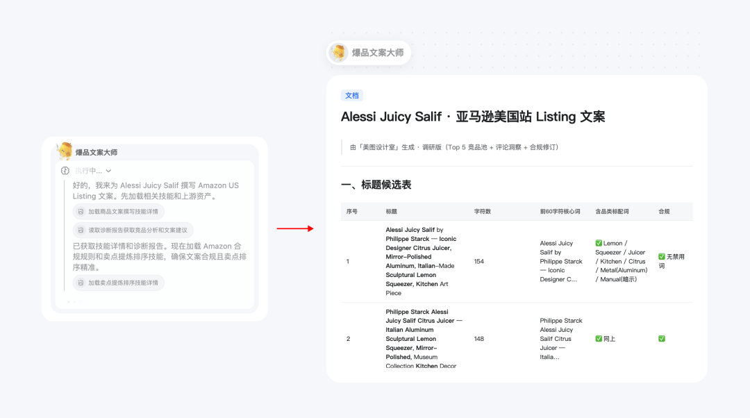
Task: Click the icon in 加载商品文案撰写技能详情 chip
Action: tap(81, 211)
